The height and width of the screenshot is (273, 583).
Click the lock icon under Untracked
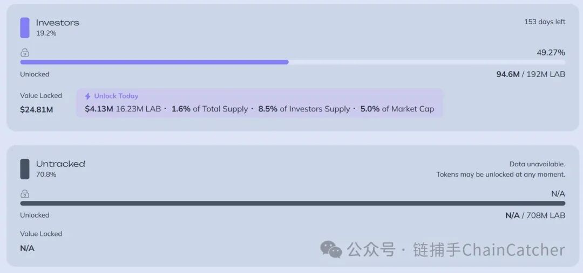tap(25, 194)
